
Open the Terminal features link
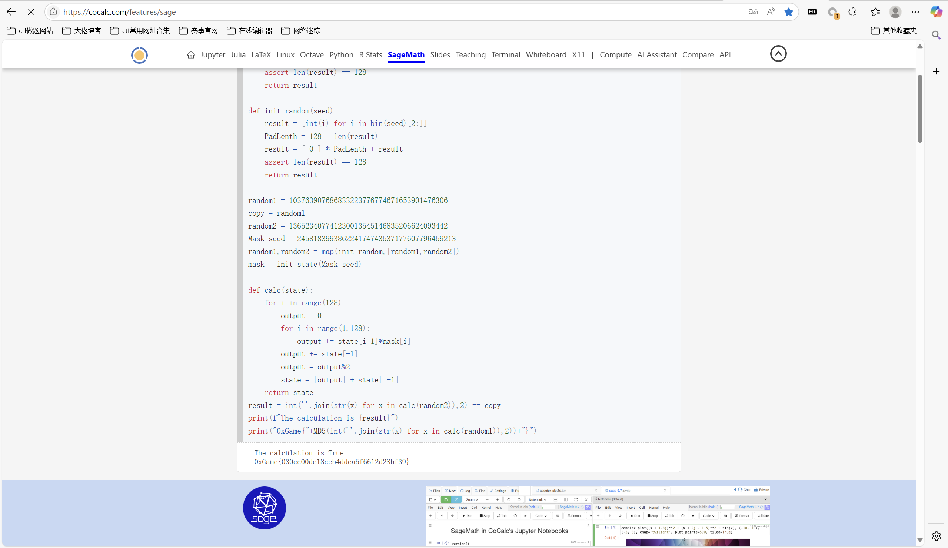[x=506, y=55]
